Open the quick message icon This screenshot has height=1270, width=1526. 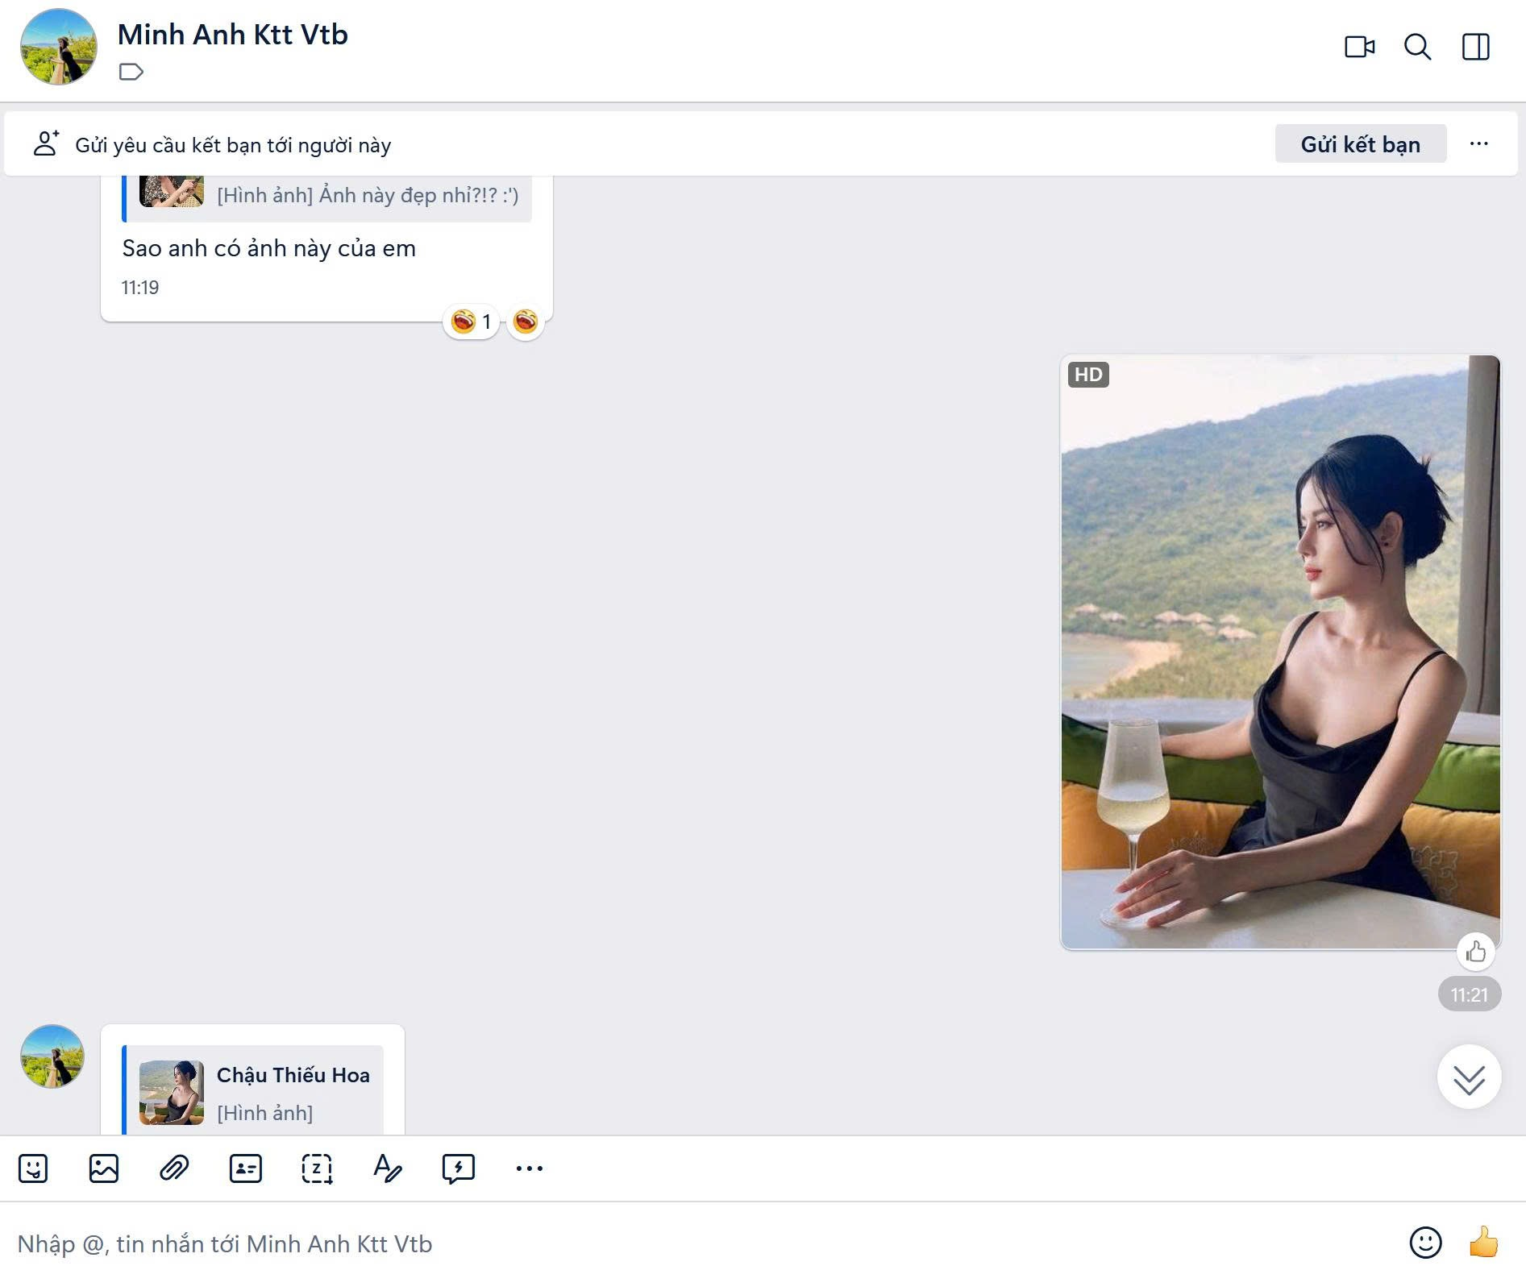(x=458, y=1168)
